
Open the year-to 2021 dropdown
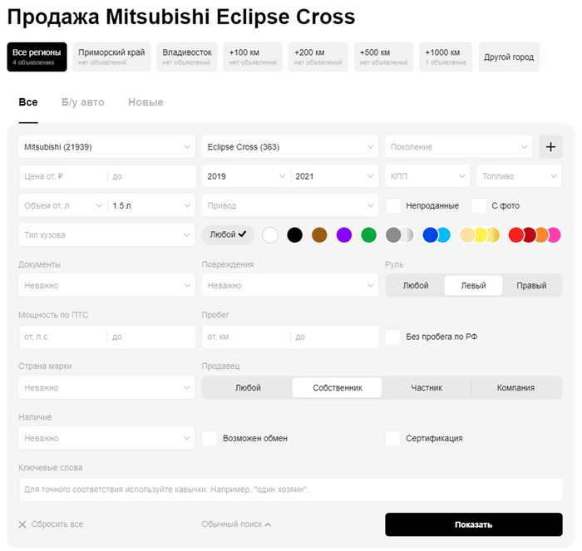pyautogui.click(x=334, y=176)
